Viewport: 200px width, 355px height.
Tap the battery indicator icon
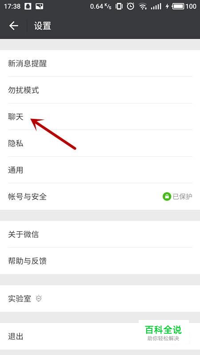[178, 6]
